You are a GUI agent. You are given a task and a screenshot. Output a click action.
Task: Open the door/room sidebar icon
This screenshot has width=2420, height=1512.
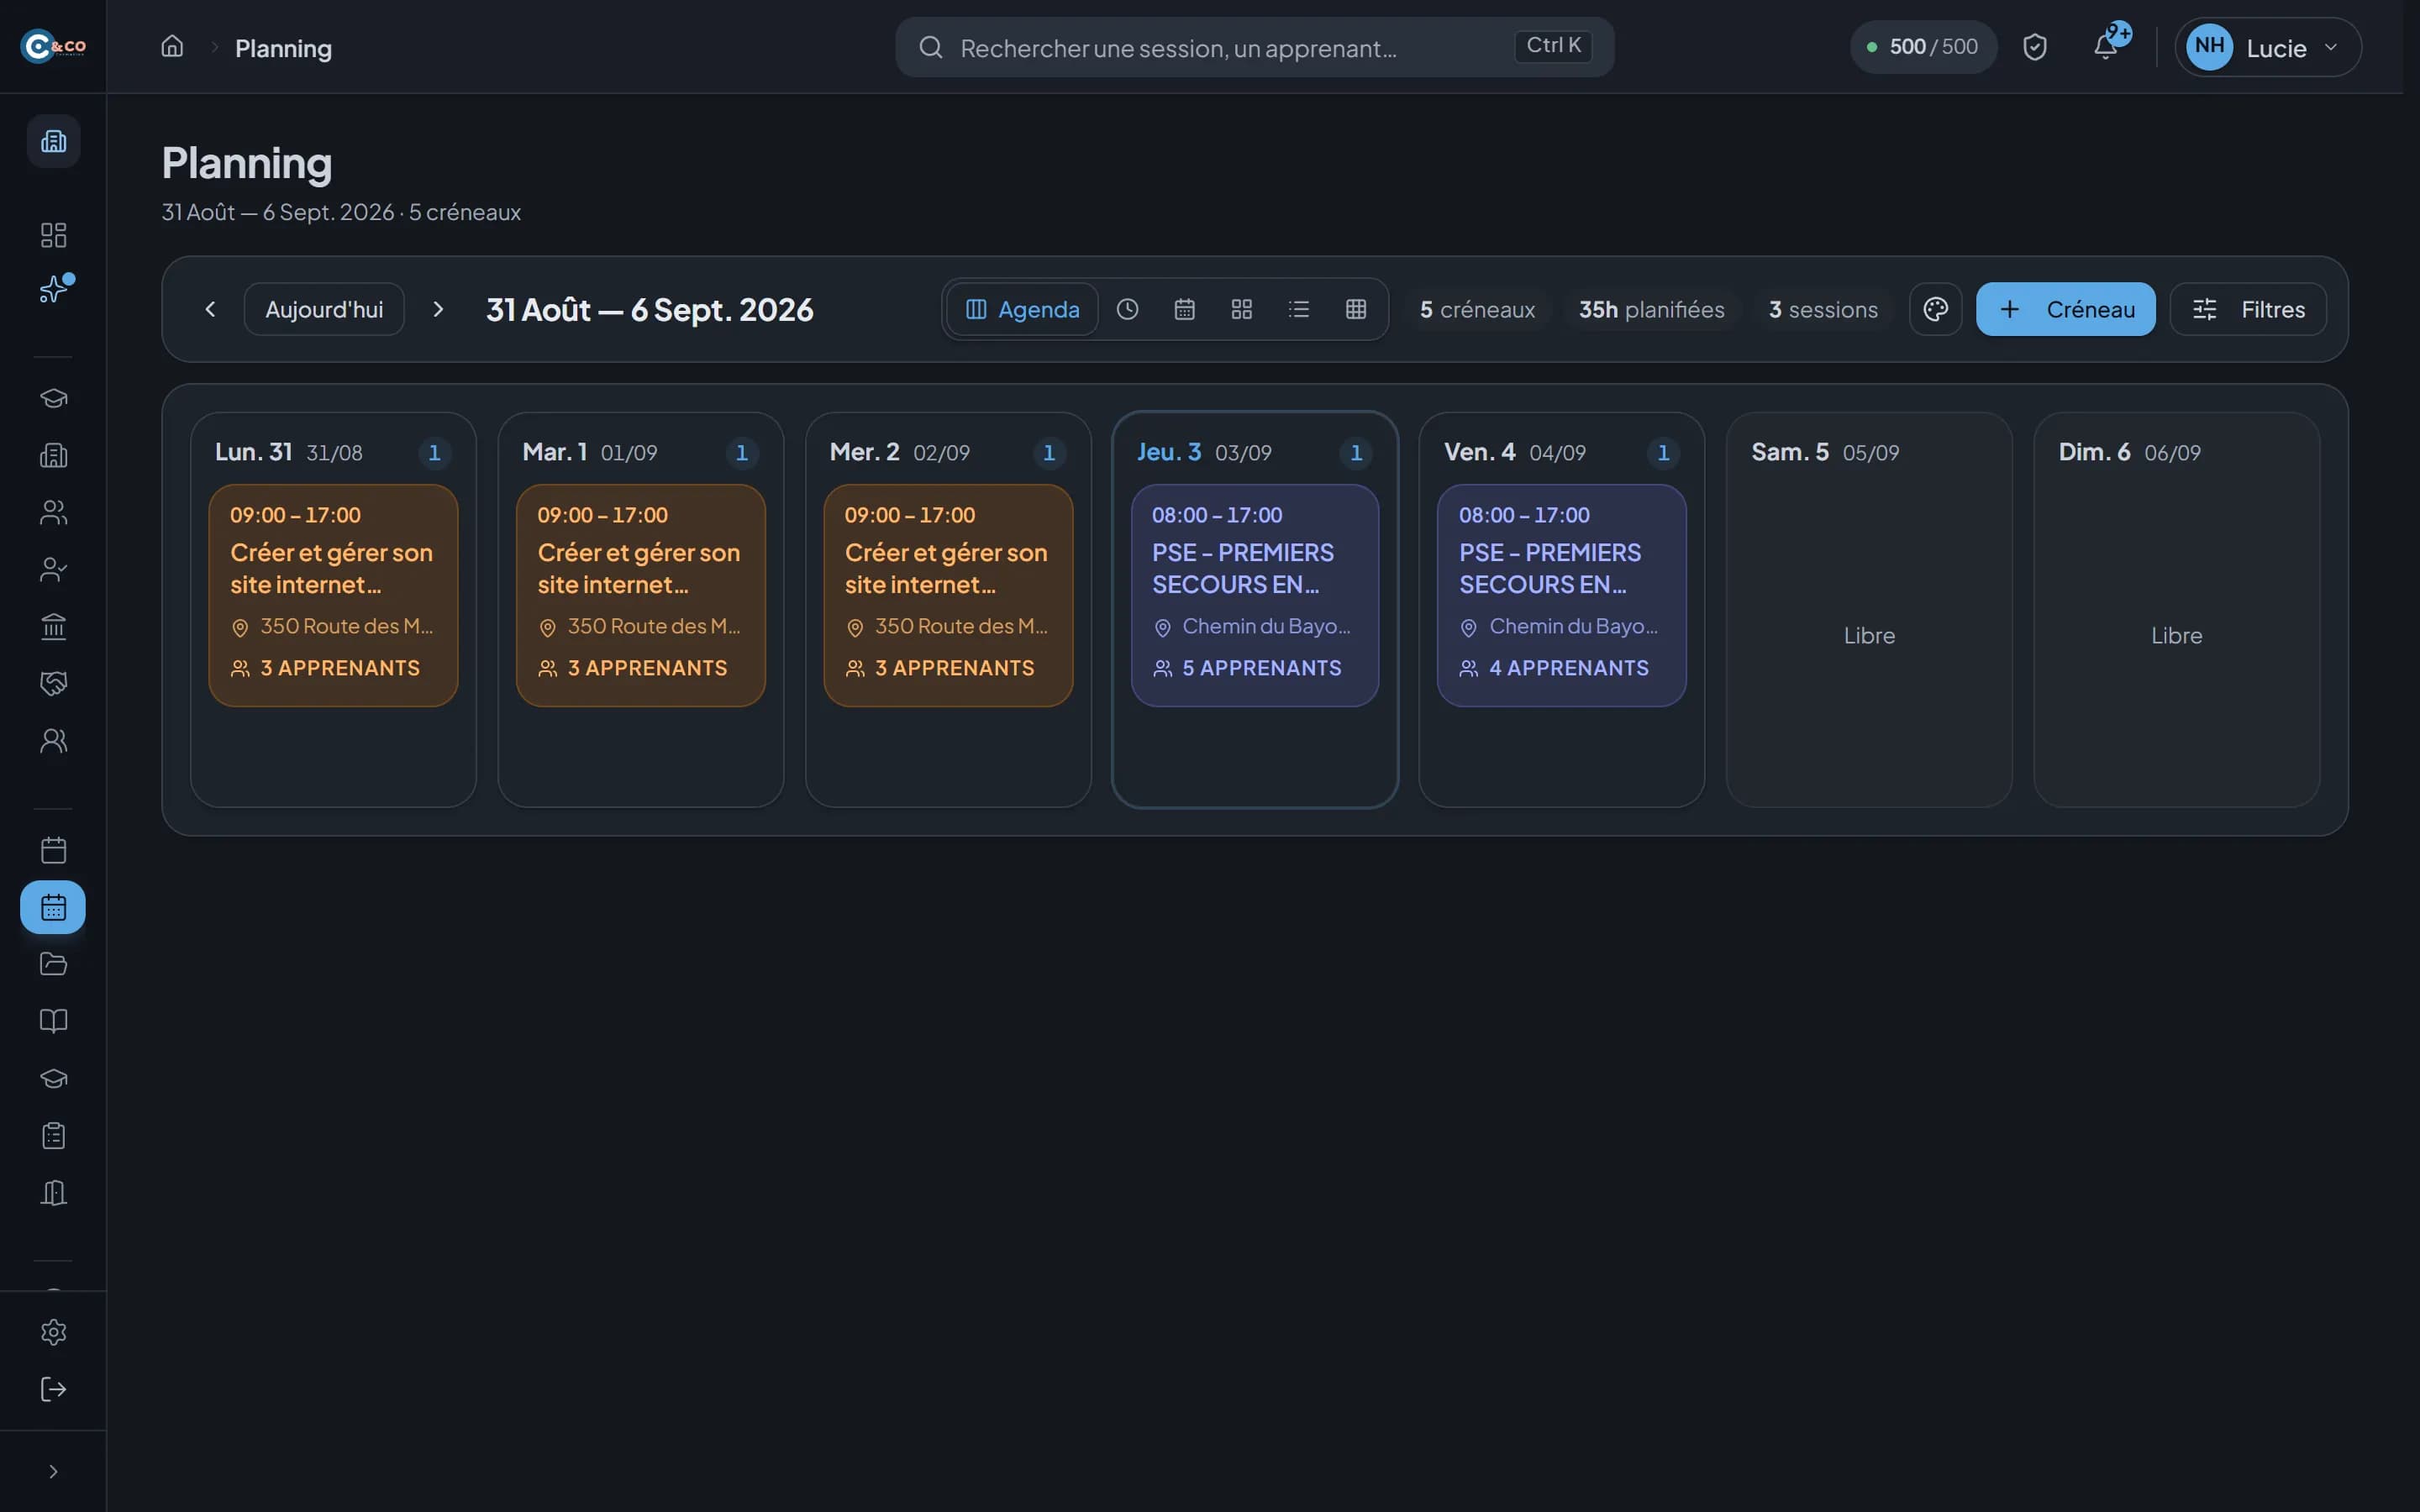pos(53,1193)
